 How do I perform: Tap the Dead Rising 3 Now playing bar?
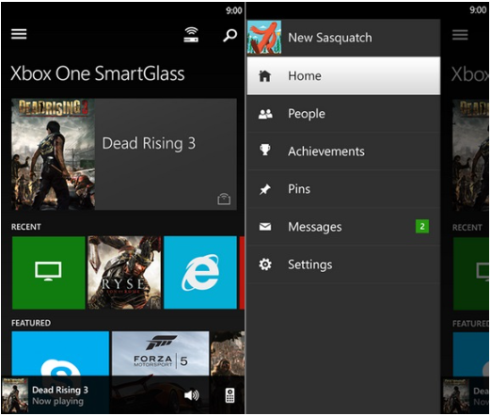(55, 395)
